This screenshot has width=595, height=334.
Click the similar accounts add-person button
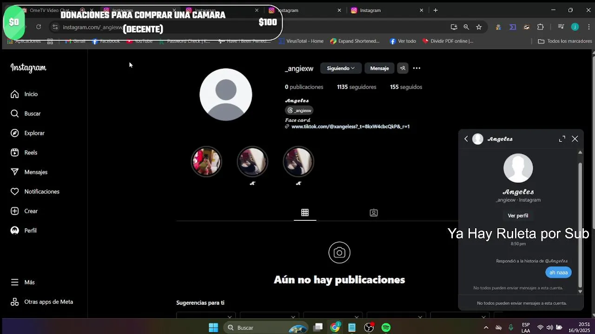(x=403, y=68)
